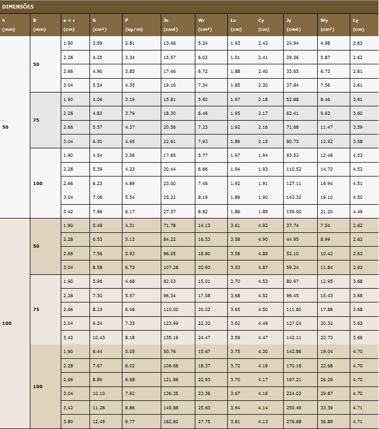The width and height of the screenshot is (379, 429).
Task: Select the Jy value 159.00
Action: (x=294, y=212)
